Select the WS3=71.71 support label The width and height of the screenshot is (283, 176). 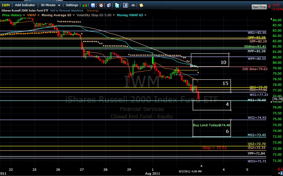click(257, 161)
